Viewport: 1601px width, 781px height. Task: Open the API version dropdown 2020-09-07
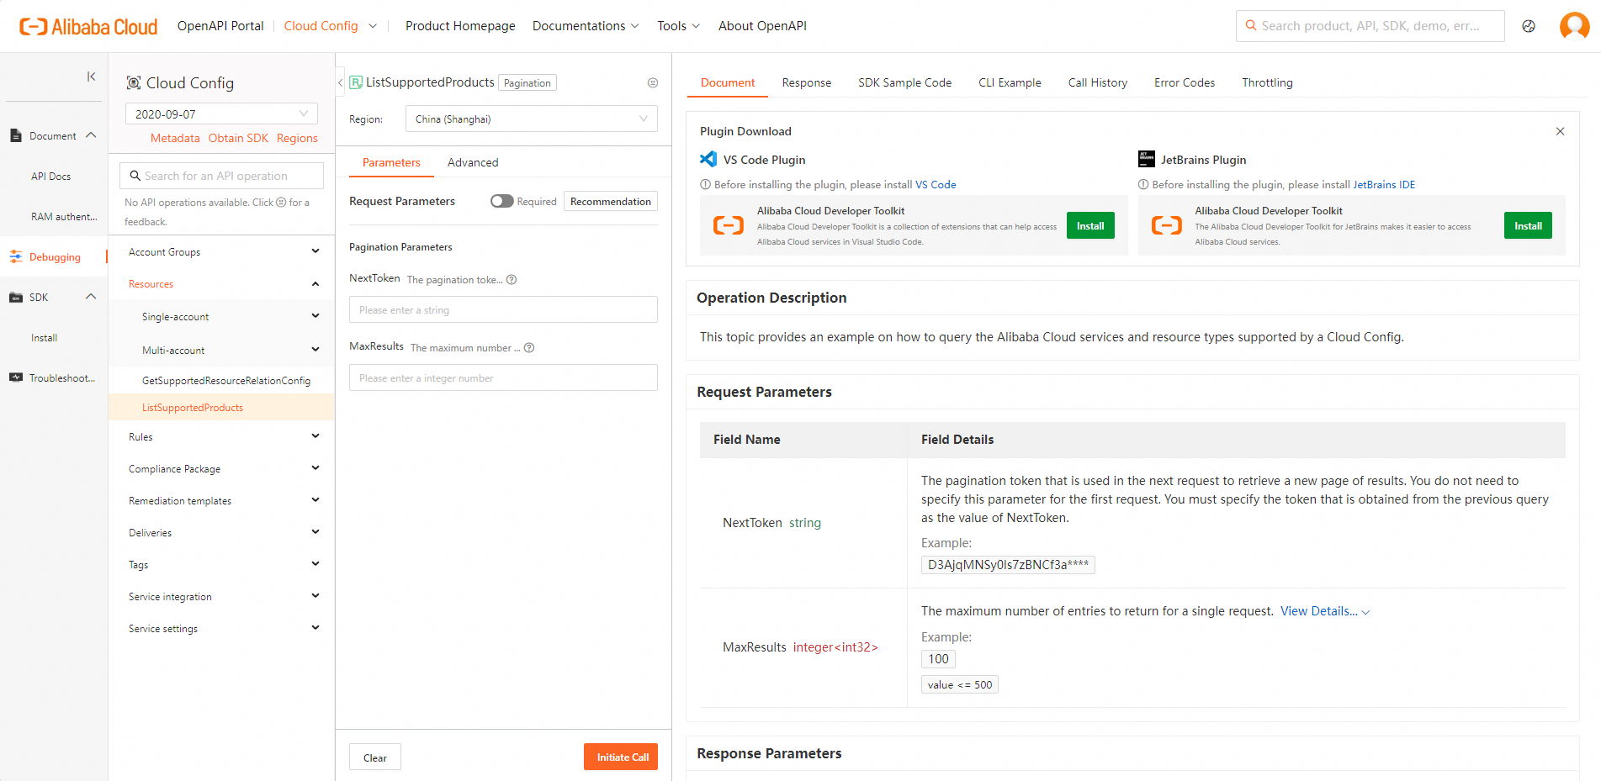point(221,114)
